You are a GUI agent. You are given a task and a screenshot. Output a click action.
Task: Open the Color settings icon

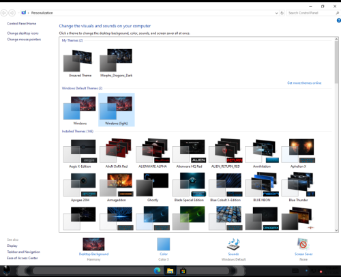[164, 244]
